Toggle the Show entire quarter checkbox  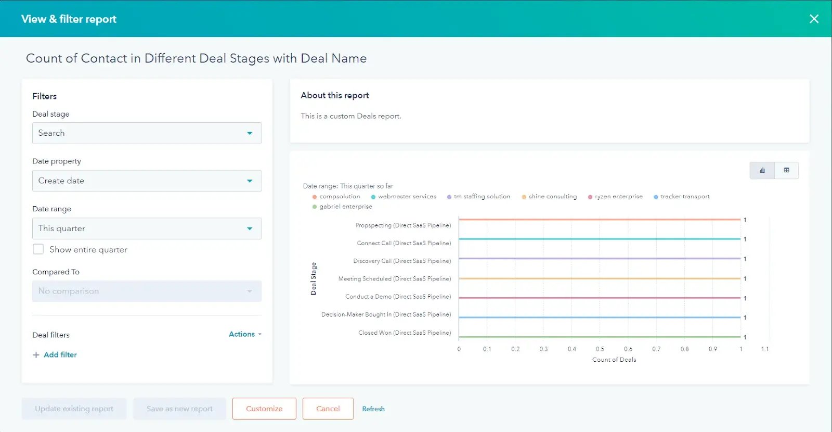[x=38, y=249]
